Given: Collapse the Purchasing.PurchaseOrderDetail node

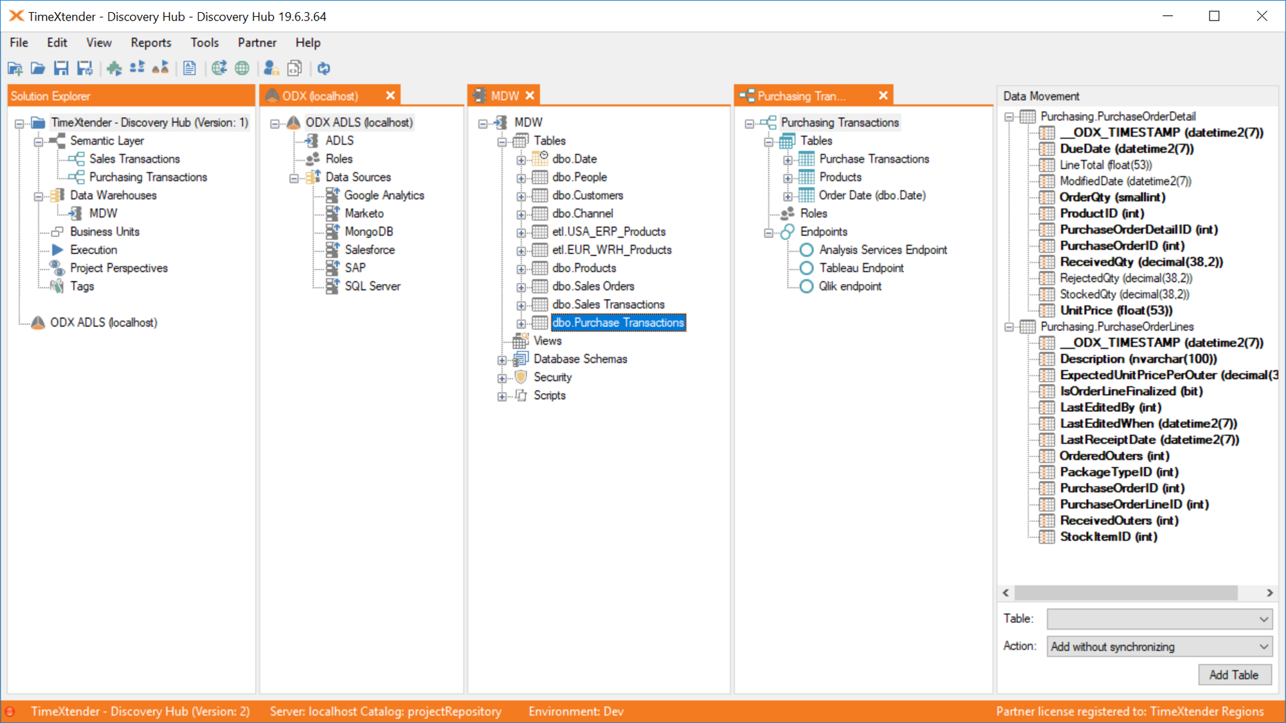Looking at the screenshot, I should point(1009,117).
